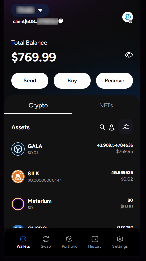This screenshot has width=146, height=261.
Task: Open the SILK asset entry
Action: [x=72, y=176]
